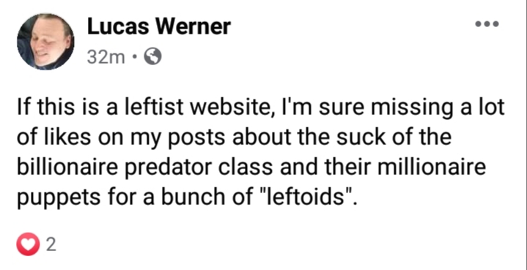Click the red heart reaction icon
Screen dimensions: 527x270
click(28, 244)
